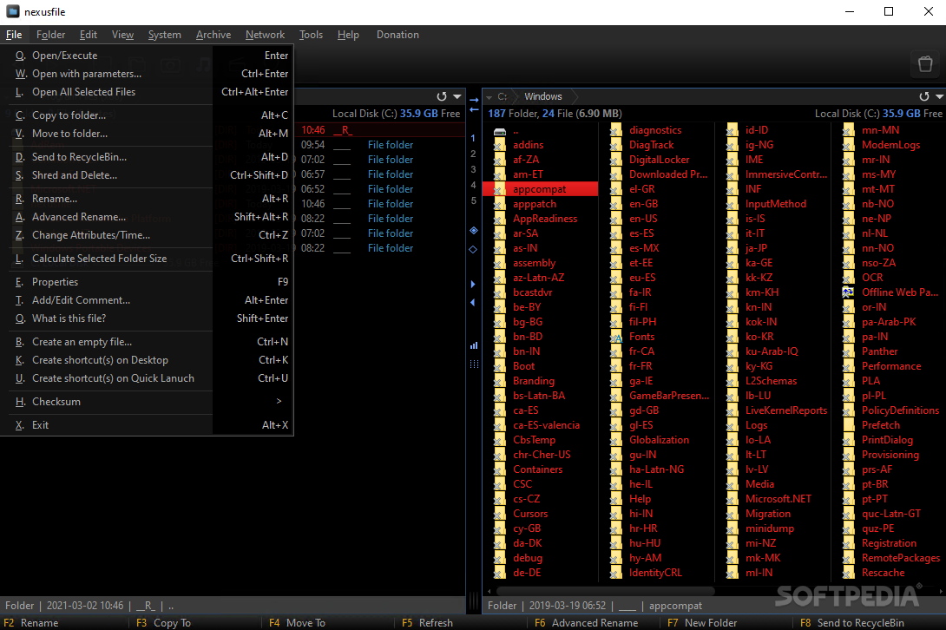This screenshot has width=946, height=630.
Task: Click F2 Rename in the bottom bar
Action: point(31,623)
